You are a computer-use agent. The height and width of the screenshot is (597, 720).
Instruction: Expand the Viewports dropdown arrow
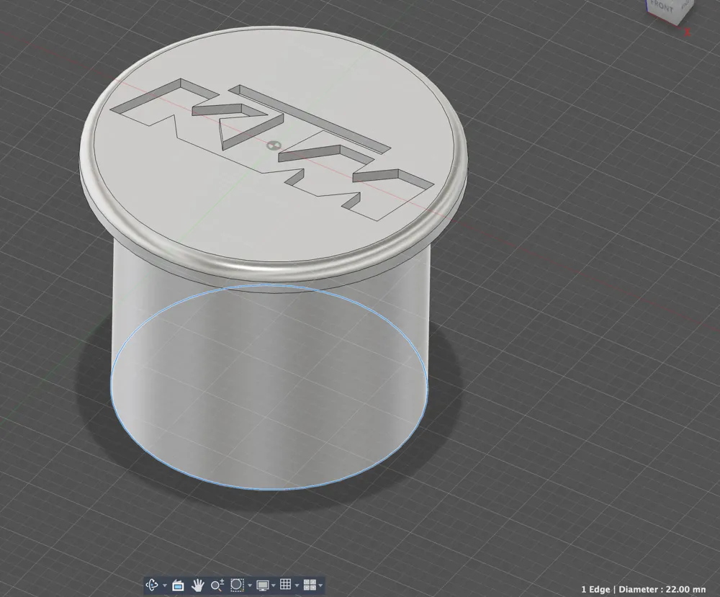click(320, 585)
